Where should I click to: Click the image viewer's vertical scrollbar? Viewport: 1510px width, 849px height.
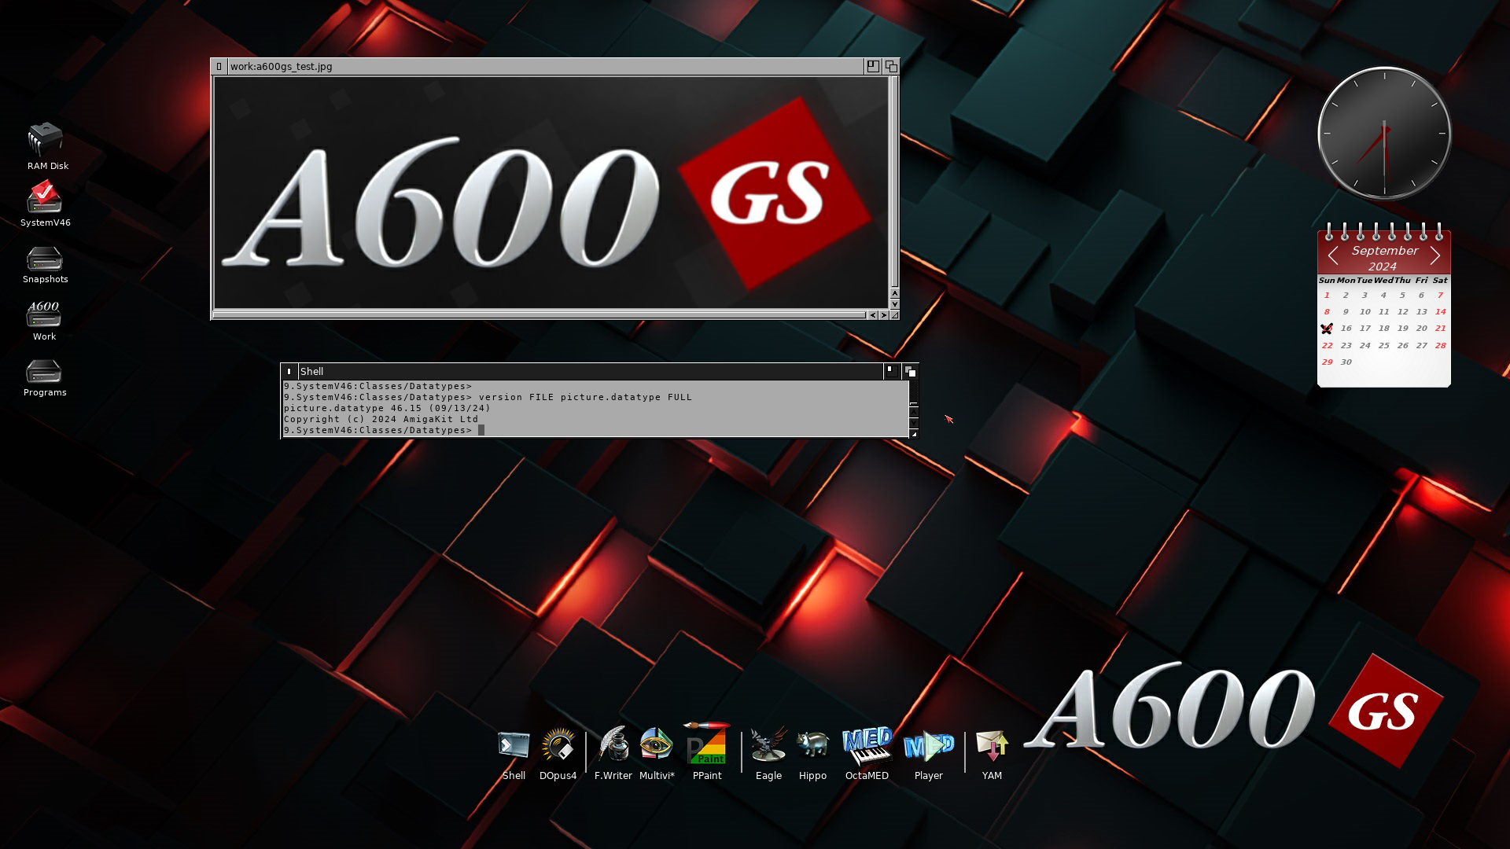coord(894,182)
